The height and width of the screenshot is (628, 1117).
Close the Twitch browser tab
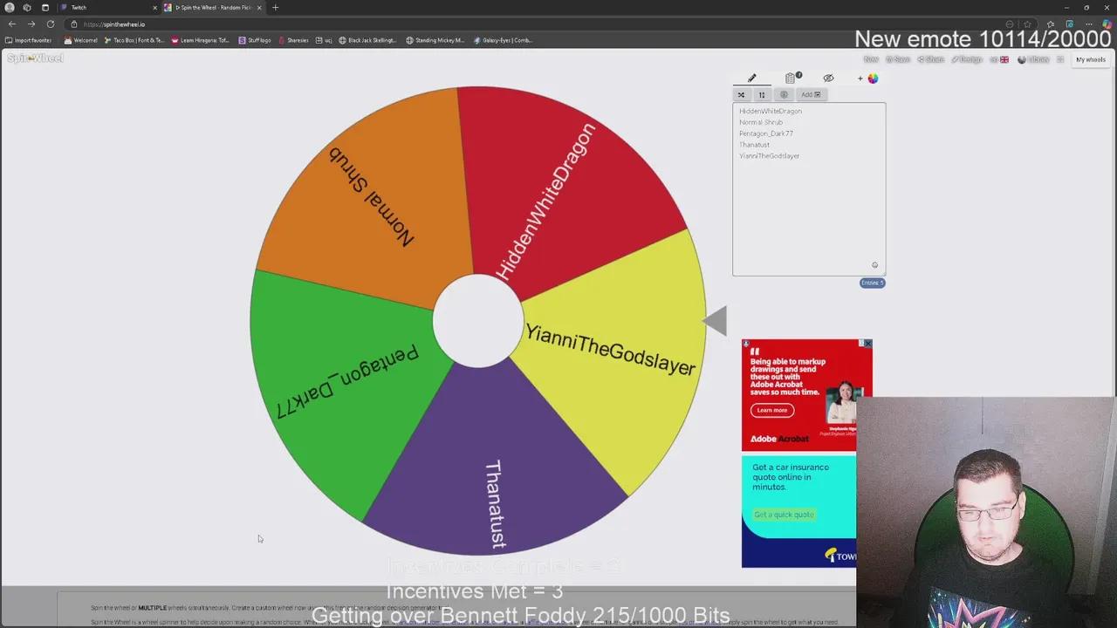pyautogui.click(x=155, y=8)
